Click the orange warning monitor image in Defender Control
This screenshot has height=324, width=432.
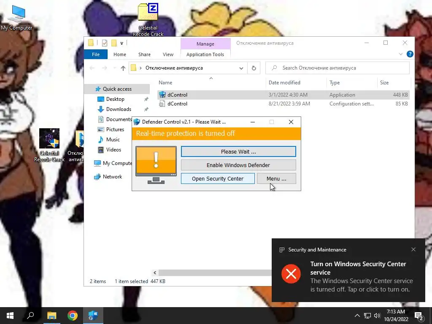point(156,165)
